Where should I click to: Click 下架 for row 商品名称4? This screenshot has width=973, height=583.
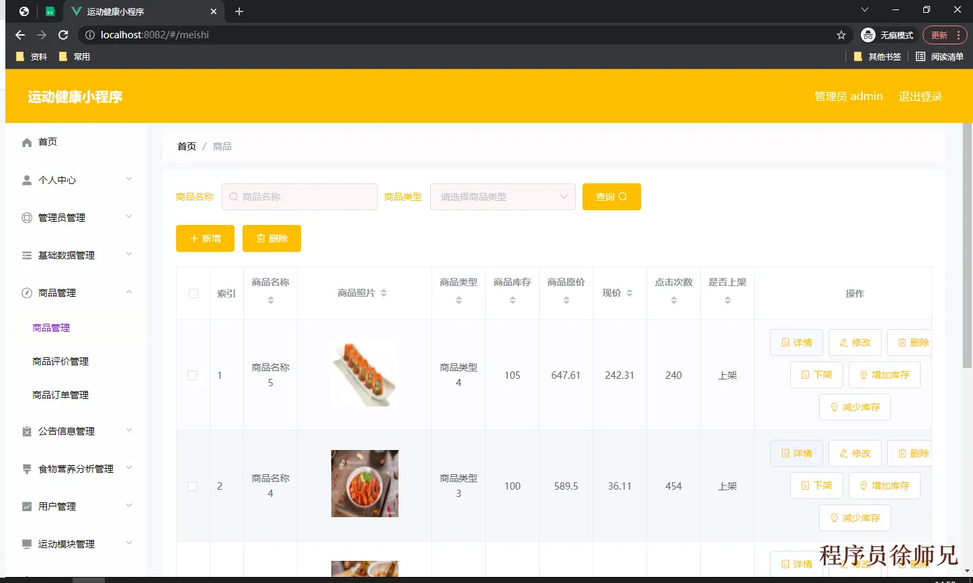(x=816, y=486)
